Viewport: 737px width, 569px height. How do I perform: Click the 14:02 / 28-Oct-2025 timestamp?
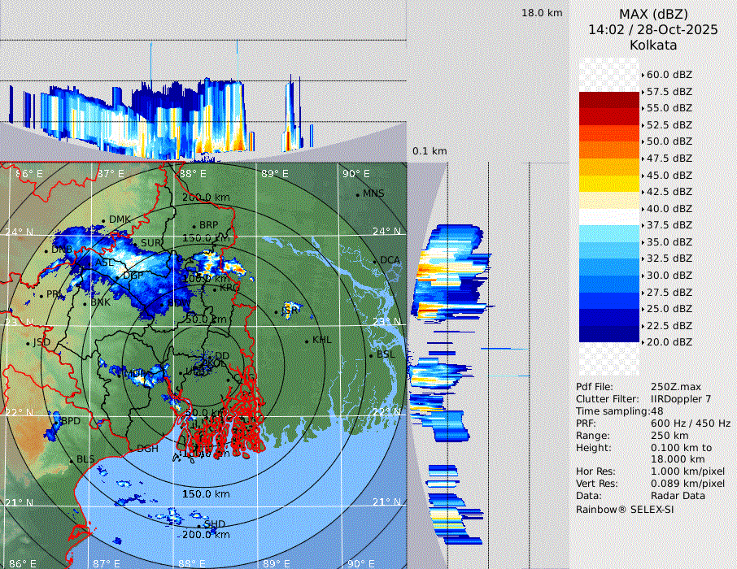[x=653, y=29]
